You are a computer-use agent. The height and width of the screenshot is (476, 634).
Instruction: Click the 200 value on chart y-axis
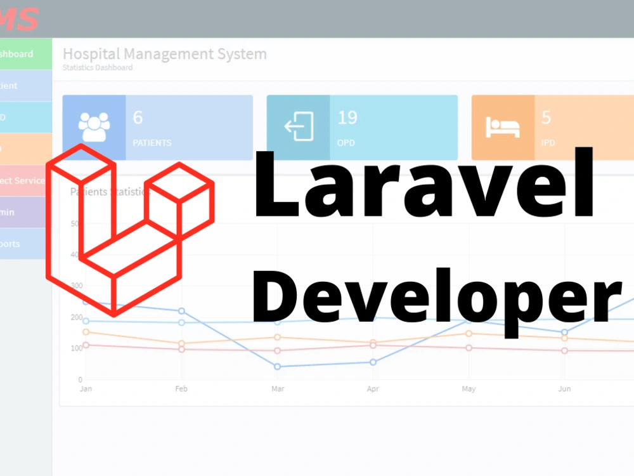coord(77,317)
